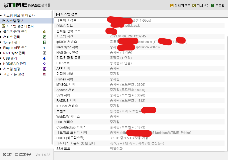
Task: Click the 고급 기능 설정 red icon
Action: pyautogui.click(x=44, y=74)
